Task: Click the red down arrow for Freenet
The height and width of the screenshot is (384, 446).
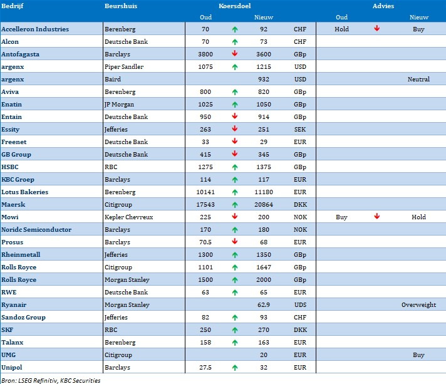Action: coord(235,141)
